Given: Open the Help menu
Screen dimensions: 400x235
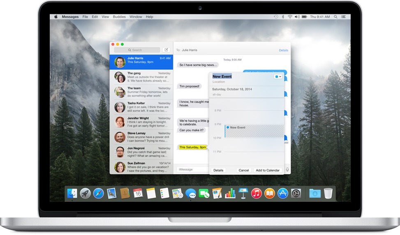Looking at the screenshot, I should 150,16.
